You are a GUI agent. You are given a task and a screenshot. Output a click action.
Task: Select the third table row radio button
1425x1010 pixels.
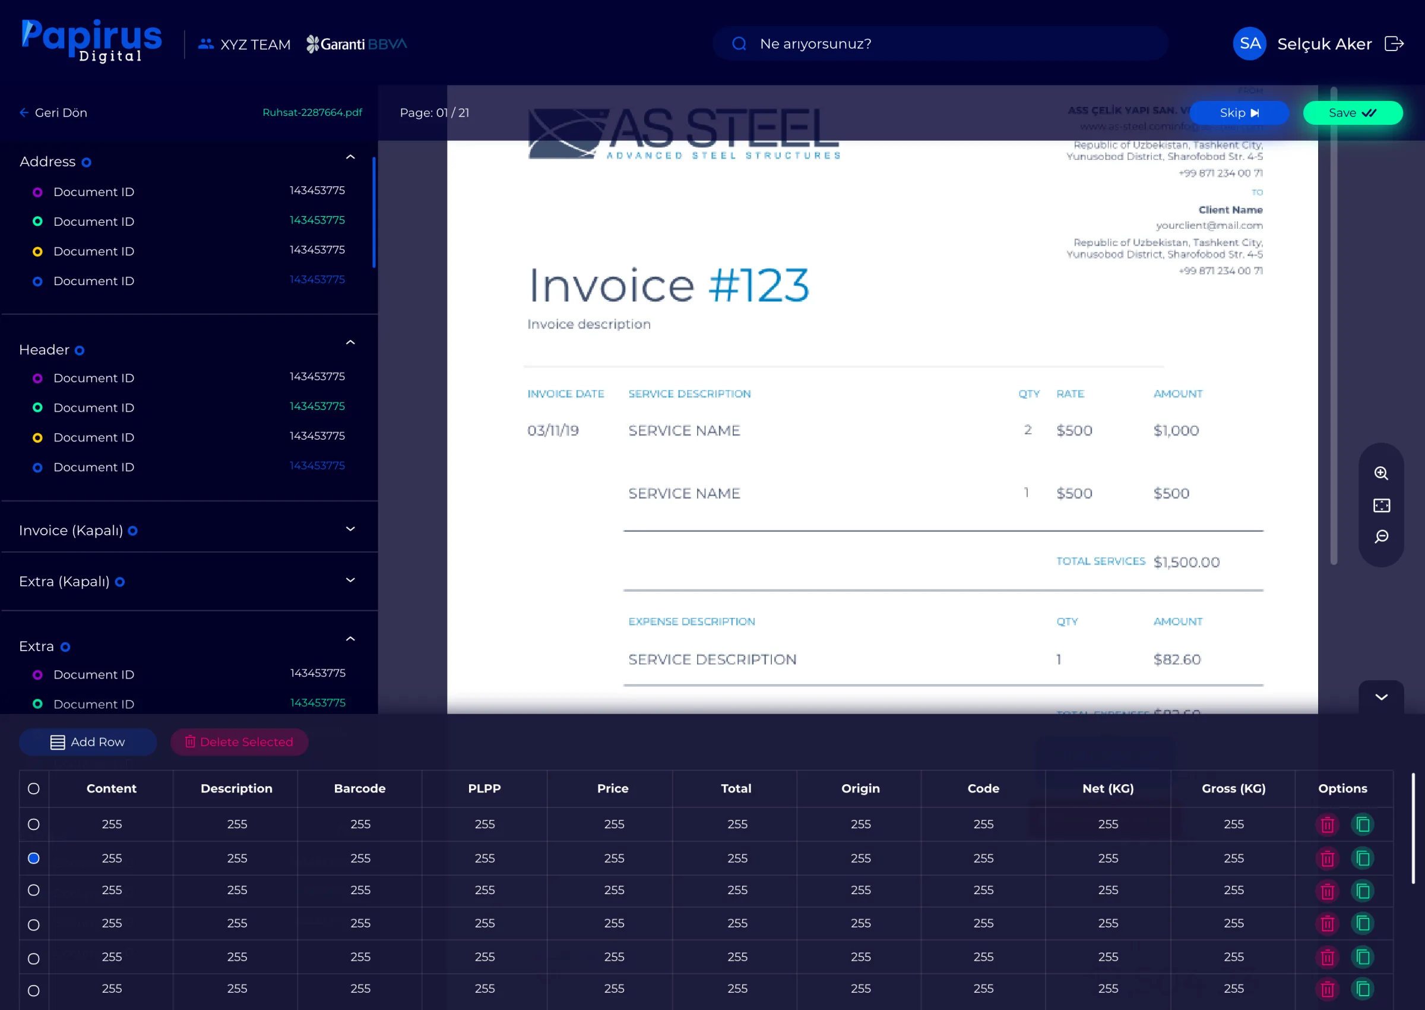34,891
